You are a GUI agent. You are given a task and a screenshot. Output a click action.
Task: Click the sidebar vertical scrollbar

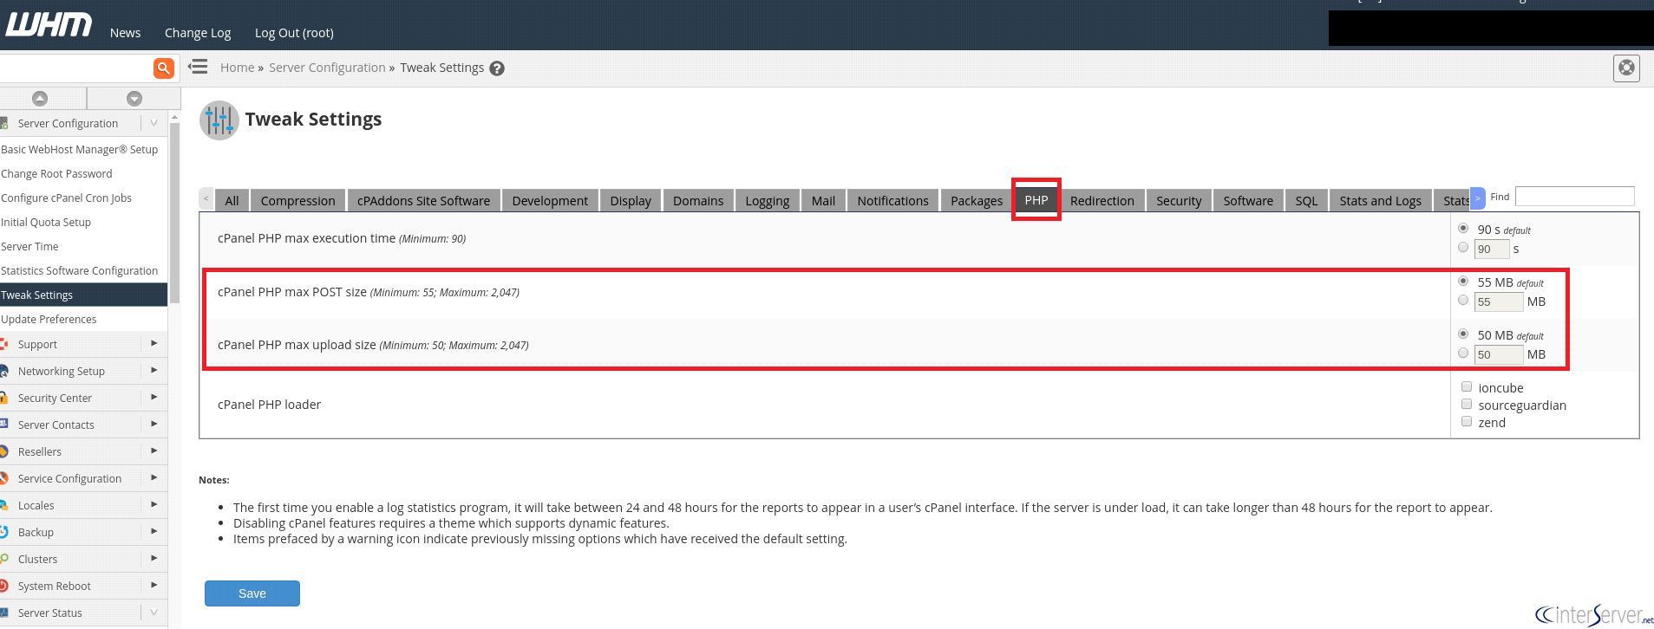coord(175,211)
